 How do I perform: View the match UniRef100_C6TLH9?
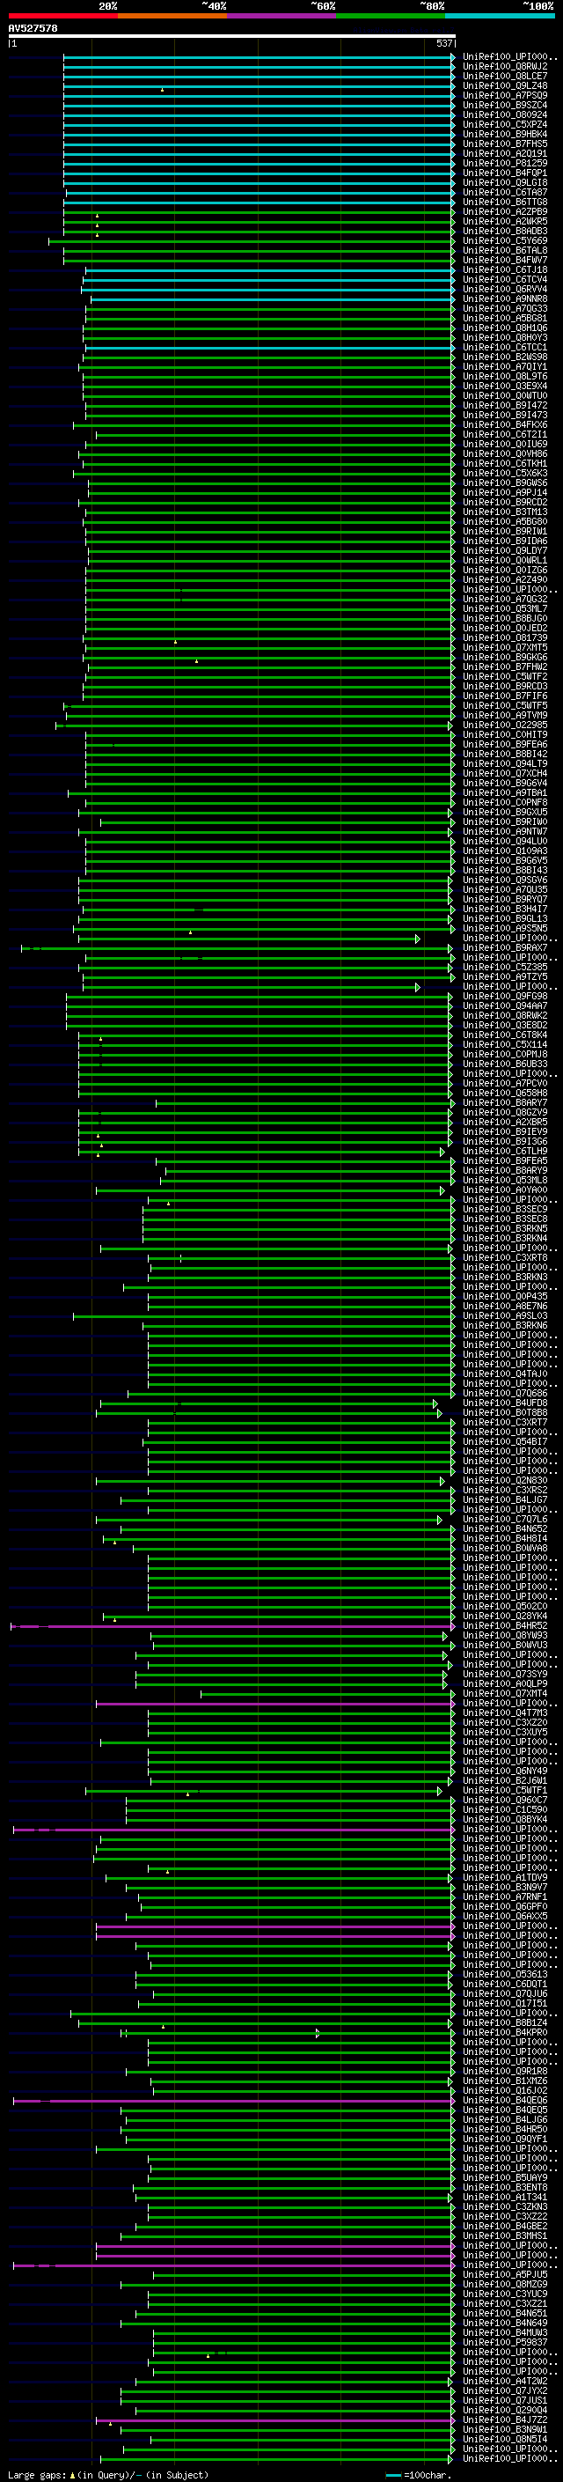tap(505, 1151)
